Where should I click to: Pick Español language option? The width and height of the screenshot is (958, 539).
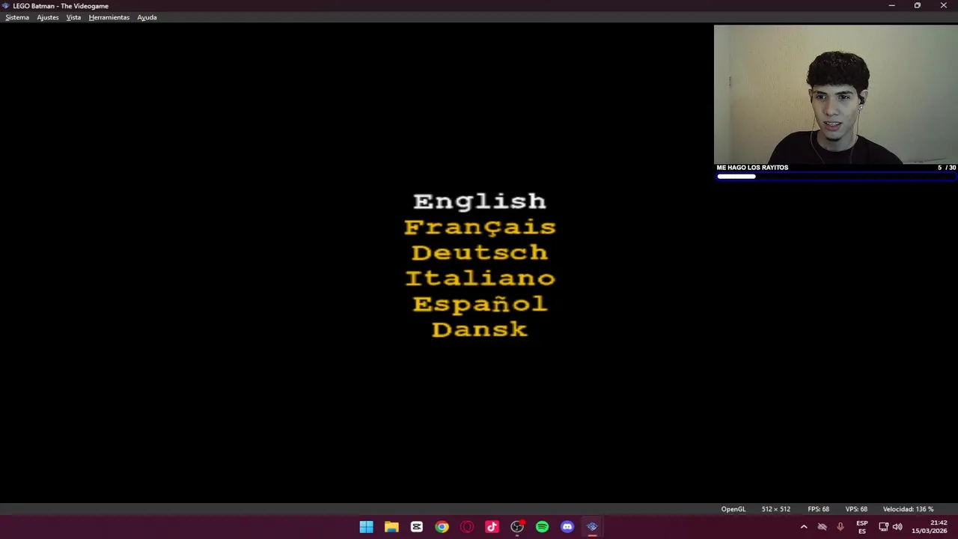480,303
